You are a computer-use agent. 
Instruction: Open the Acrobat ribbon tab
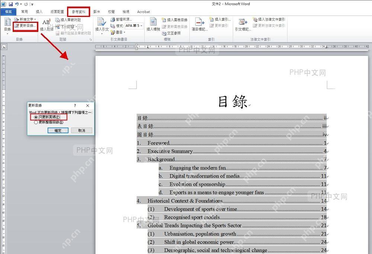(x=144, y=12)
